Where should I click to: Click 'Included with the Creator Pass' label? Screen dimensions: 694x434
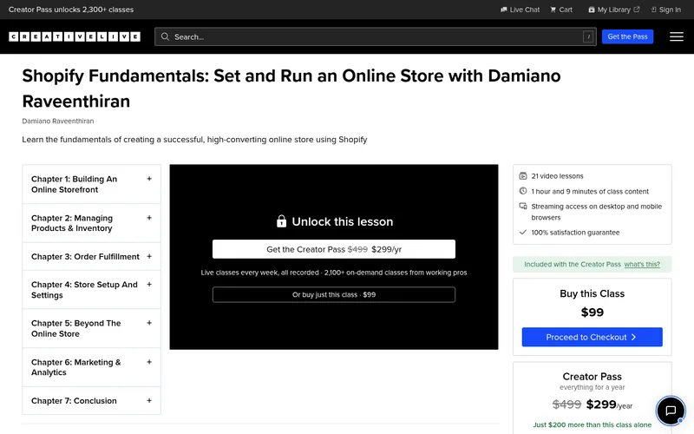[x=573, y=265]
